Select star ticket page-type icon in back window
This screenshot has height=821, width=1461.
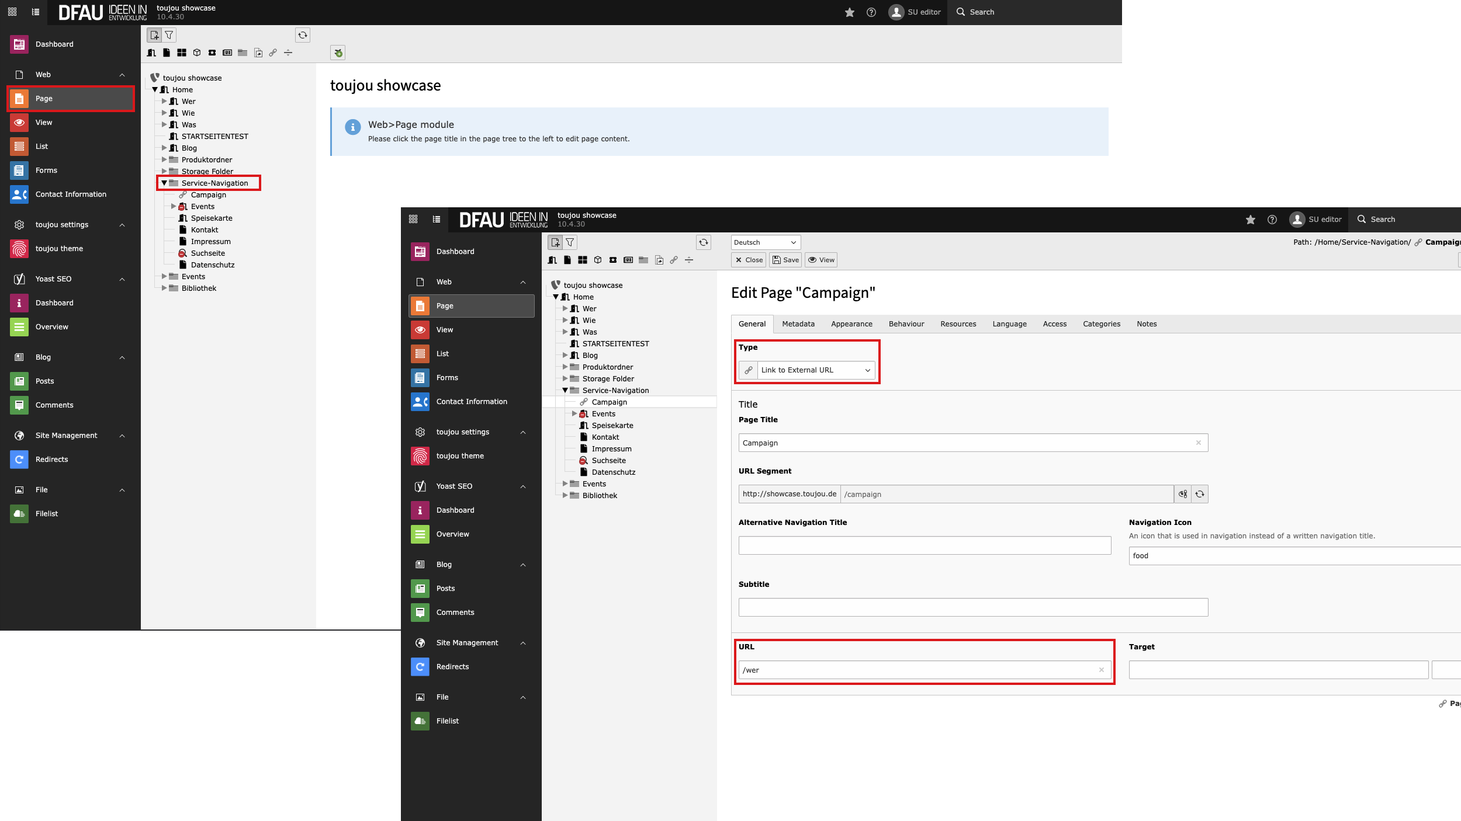[212, 53]
